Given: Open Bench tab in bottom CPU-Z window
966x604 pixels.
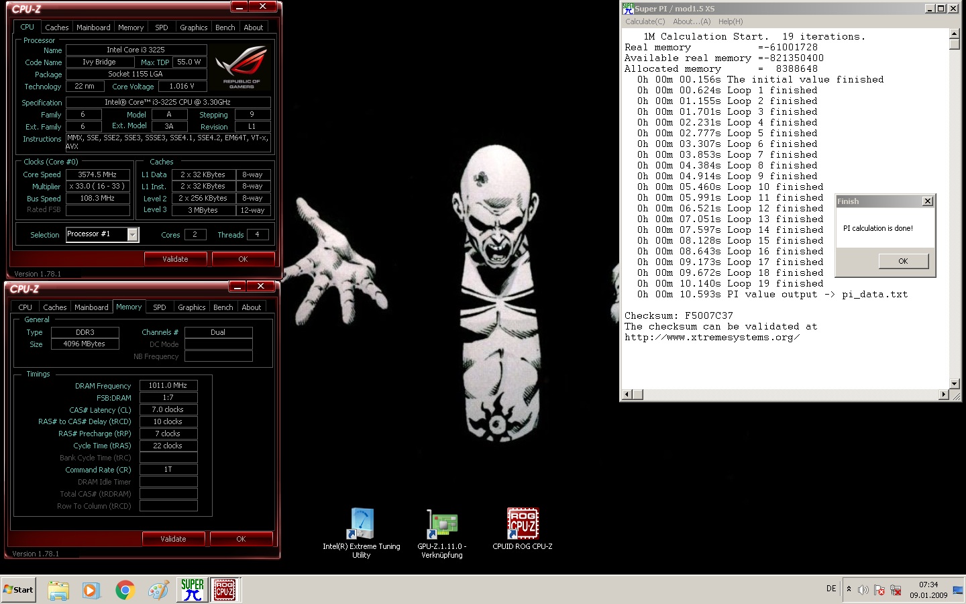Looking at the screenshot, I should click(x=223, y=307).
